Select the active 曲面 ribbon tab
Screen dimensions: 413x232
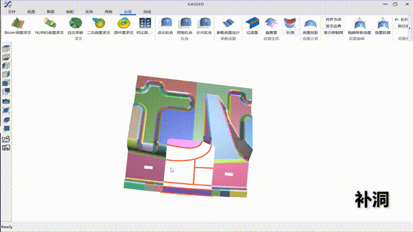click(x=128, y=12)
